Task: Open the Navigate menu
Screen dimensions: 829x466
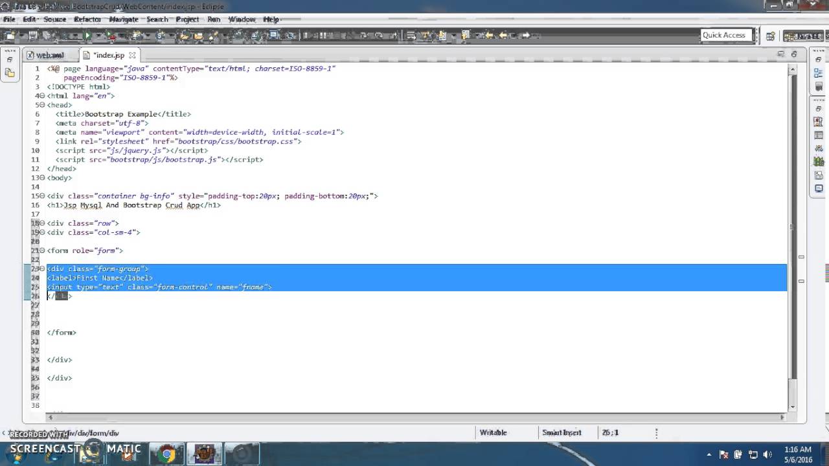Action: coord(124,19)
